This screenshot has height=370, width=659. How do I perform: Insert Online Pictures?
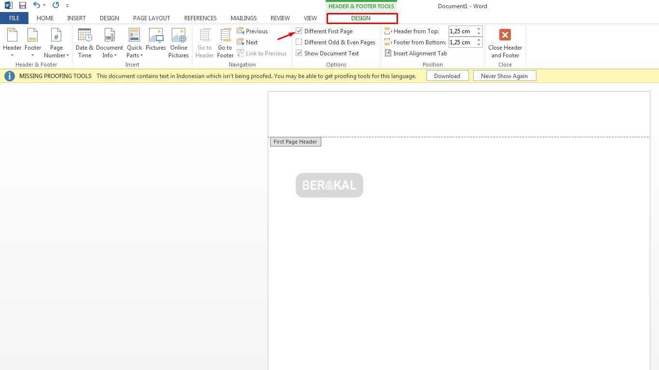point(178,43)
